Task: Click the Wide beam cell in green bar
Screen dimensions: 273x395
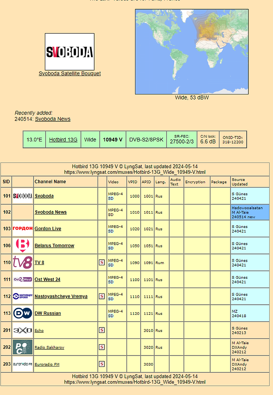Action: pyautogui.click(x=90, y=139)
